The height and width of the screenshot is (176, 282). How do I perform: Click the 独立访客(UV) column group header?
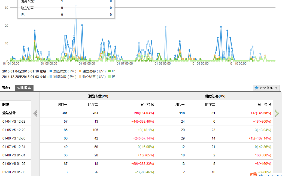point(215,96)
